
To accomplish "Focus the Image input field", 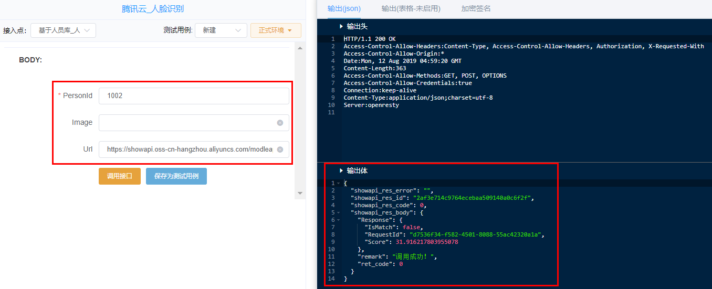I will [x=194, y=123].
